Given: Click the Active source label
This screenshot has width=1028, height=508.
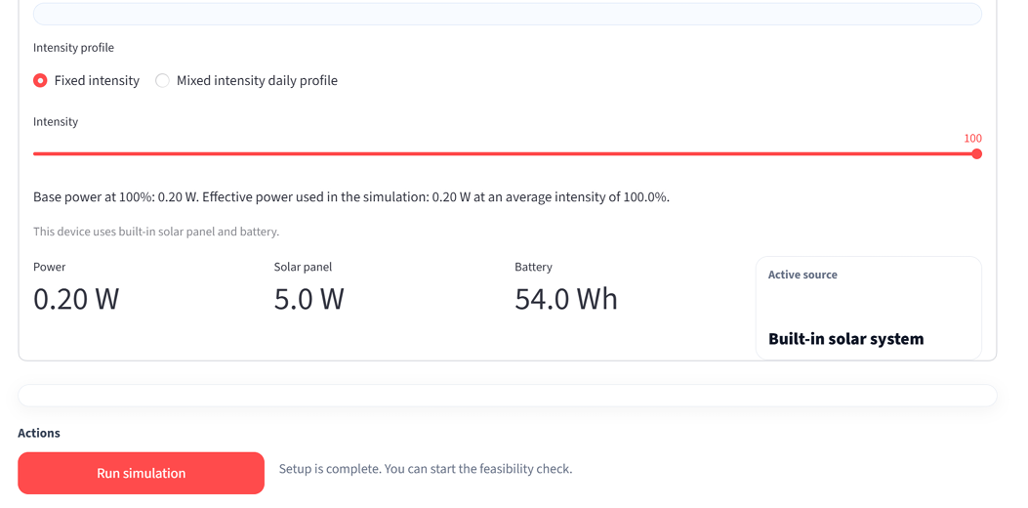Looking at the screenshot, I should [x=802, y=275].
